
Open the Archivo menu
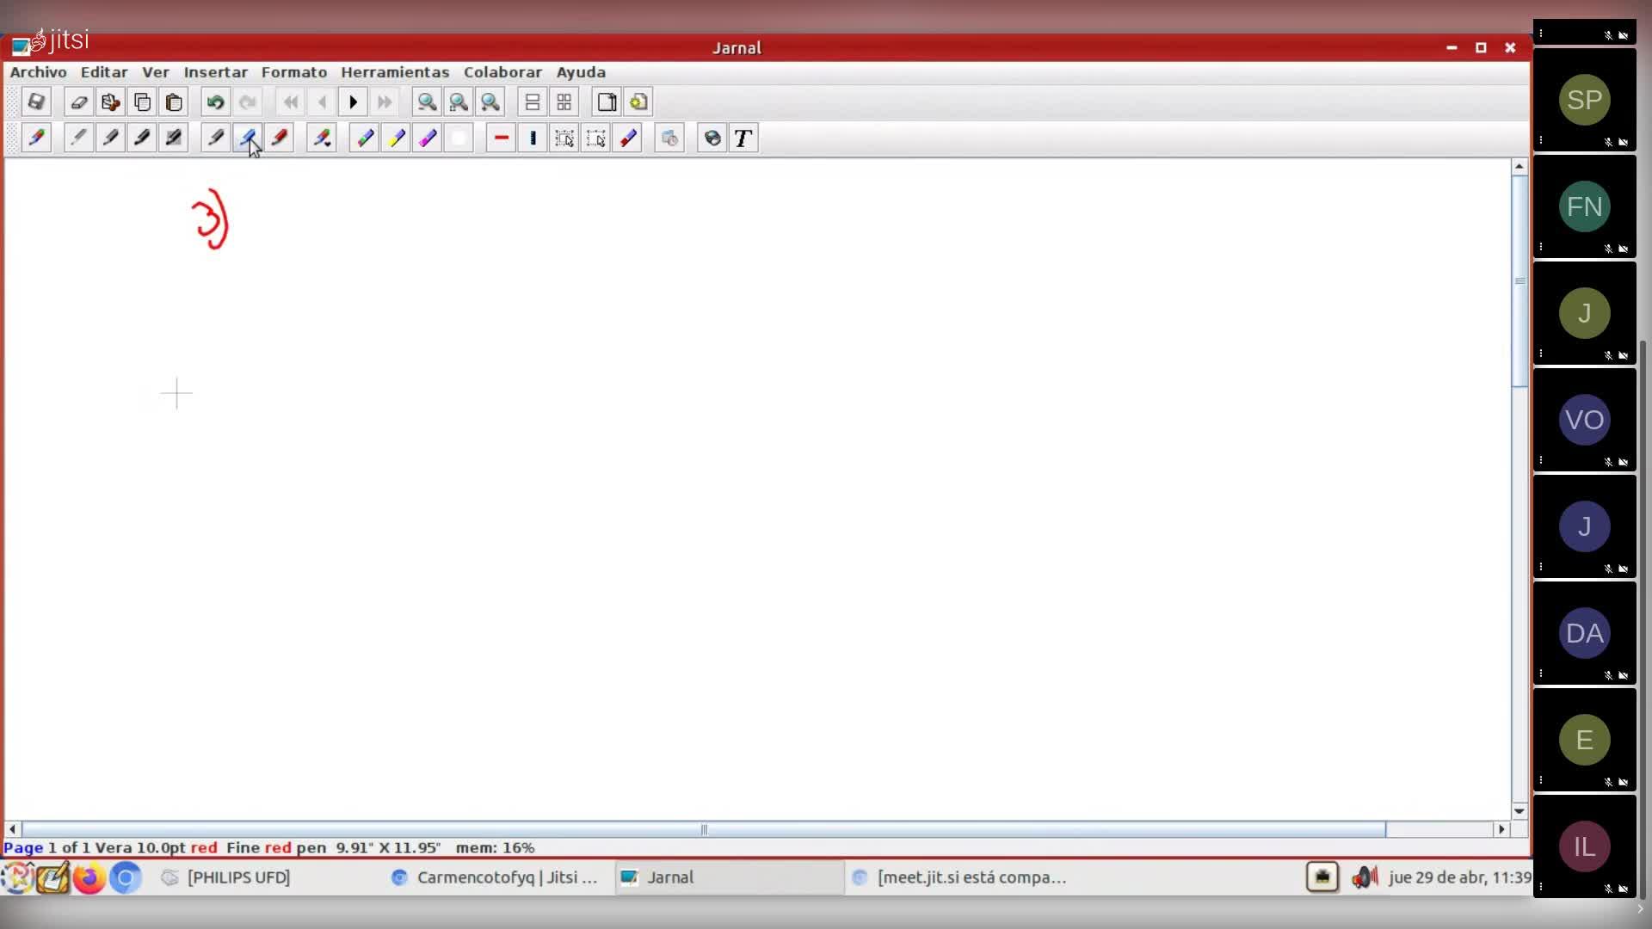tap(38, 72)
